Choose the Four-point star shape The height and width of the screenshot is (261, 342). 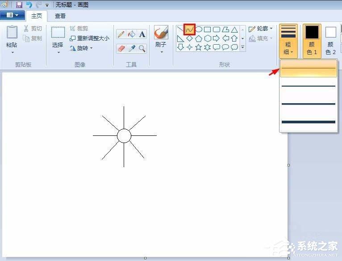[x=189, y=47]
